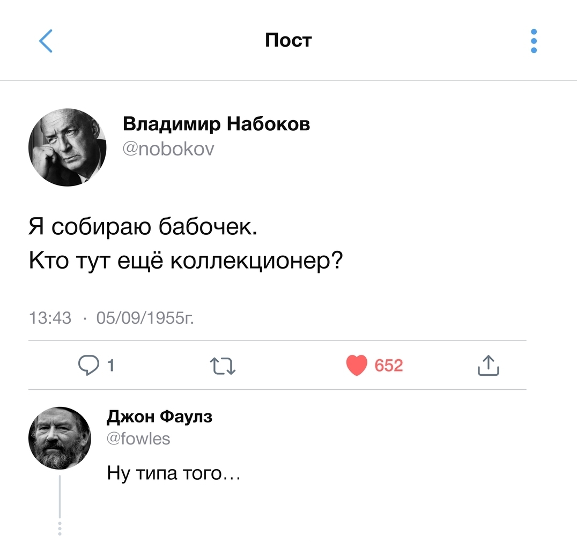The image size is (577, 542).
Task: Click the post timestamp 13:43 05/09/1955
Action: [x=111, y=318]
